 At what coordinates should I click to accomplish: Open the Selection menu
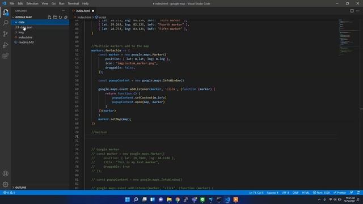coord(32,3)
